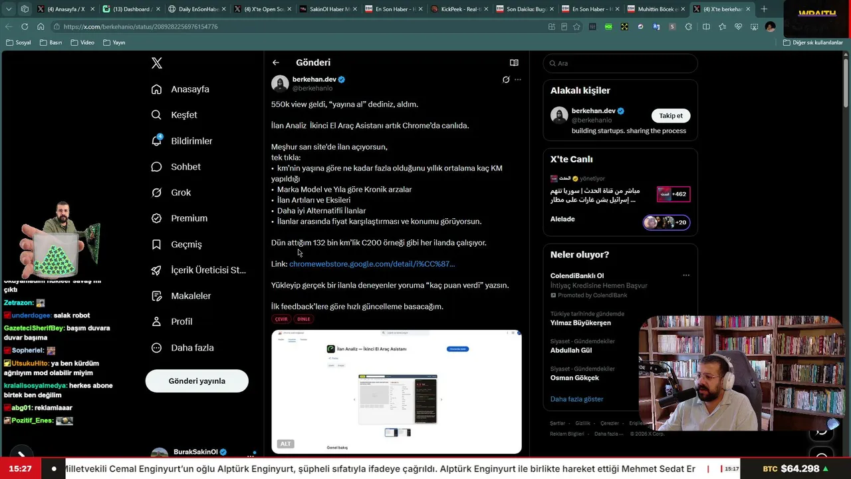Image resolution: width=851 pixels, height=479 pixels.
Task: Open Sohbet in the left sidebar
Action: point(176,167)
